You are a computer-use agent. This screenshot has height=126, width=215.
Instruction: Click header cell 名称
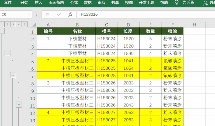77,31
